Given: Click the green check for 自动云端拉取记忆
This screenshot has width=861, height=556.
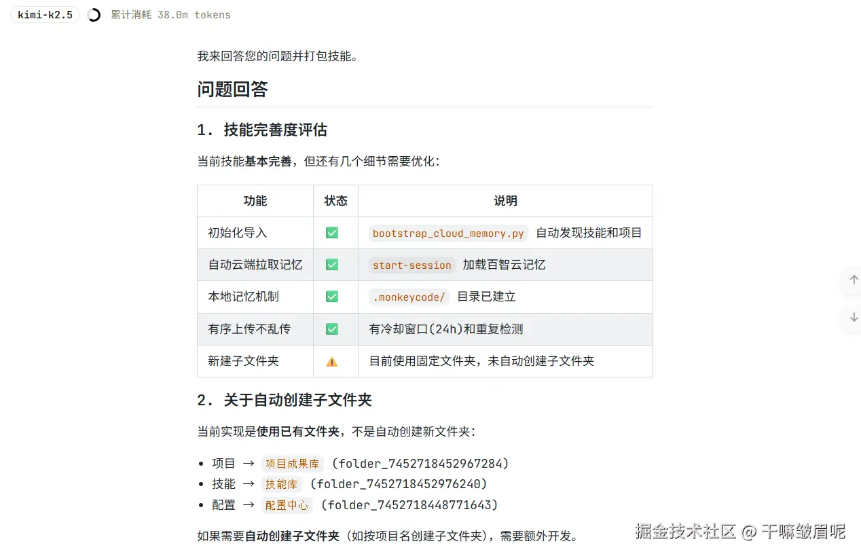Looking at the screenshot, I should pyautogui.click(x=332, y=265).
